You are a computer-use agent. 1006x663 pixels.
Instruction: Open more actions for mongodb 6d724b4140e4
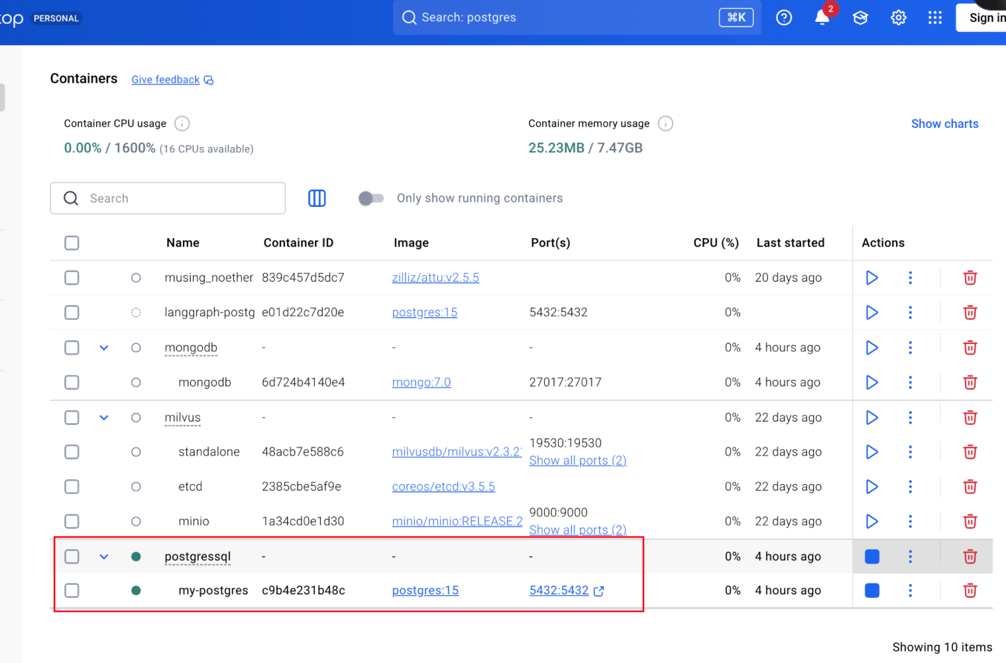(910, 383)
